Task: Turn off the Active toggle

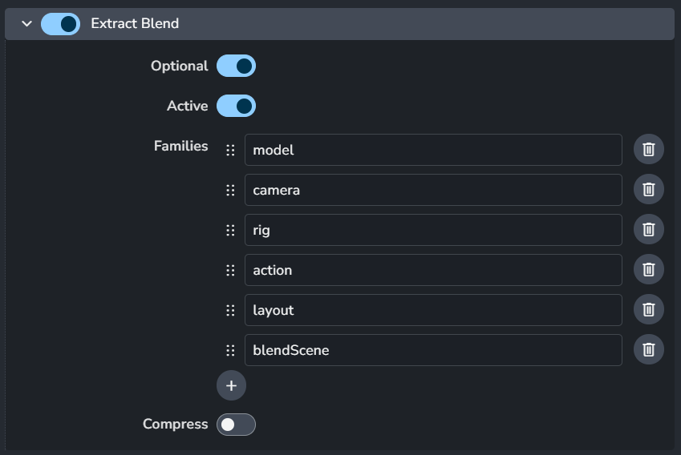Action: tap(236, 106)
